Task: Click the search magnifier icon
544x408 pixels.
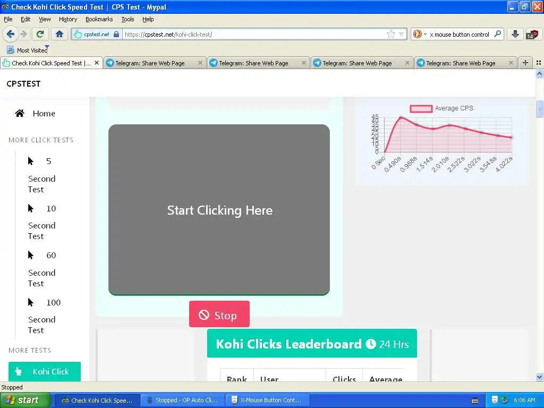Action: [x=497, y=34]
